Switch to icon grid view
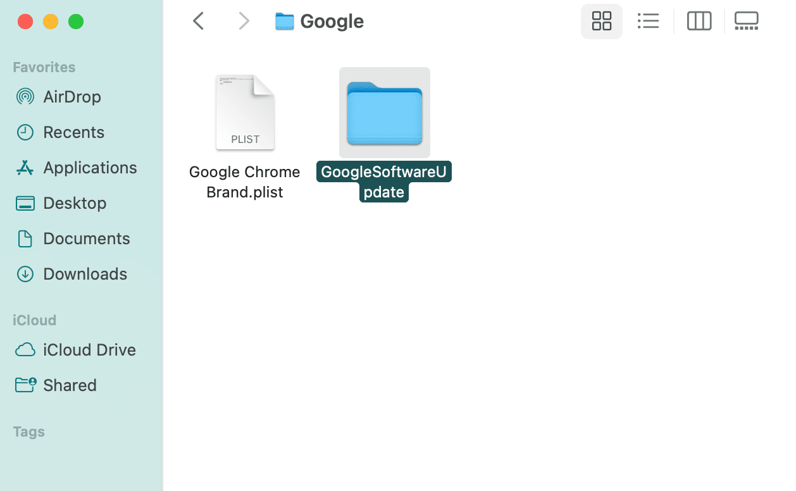The width and height of the screenshot is (796, 491). [601, 21]
